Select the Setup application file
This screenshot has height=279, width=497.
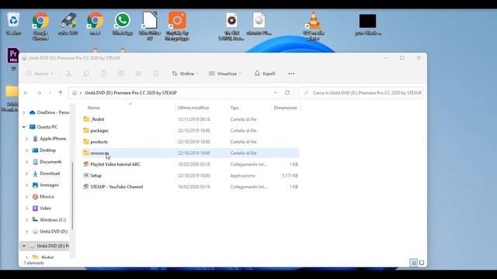190,176
